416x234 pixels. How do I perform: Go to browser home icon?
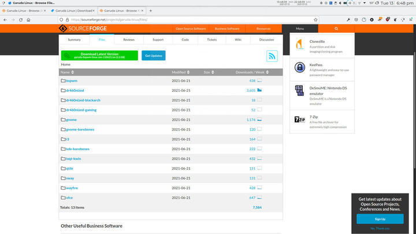click(28, 20)
